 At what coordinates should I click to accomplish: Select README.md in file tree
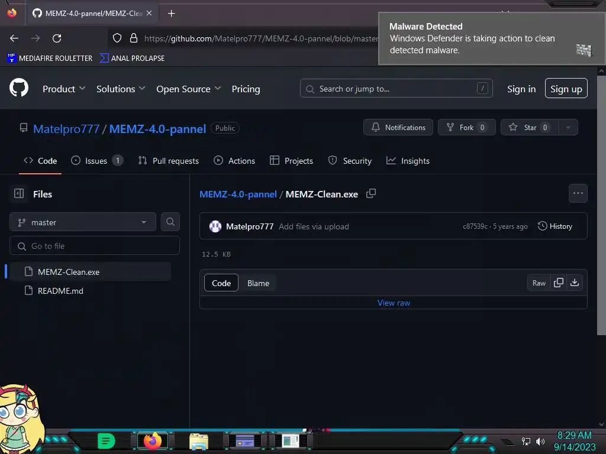pyautogui.click(x=91, y=290)
